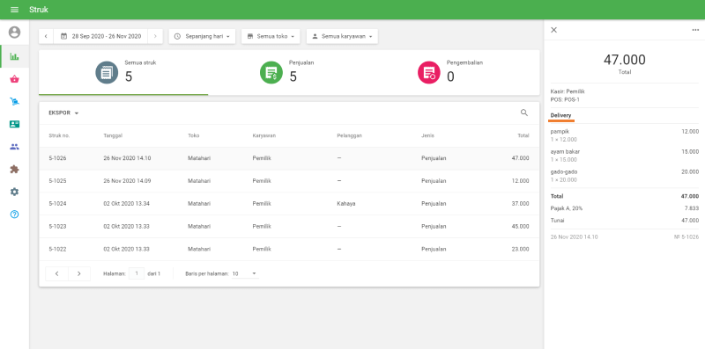The height and width of the screenshot is (349, 705).
Task: Click the 23.000 total in table
Action: [x=521, y=249]
